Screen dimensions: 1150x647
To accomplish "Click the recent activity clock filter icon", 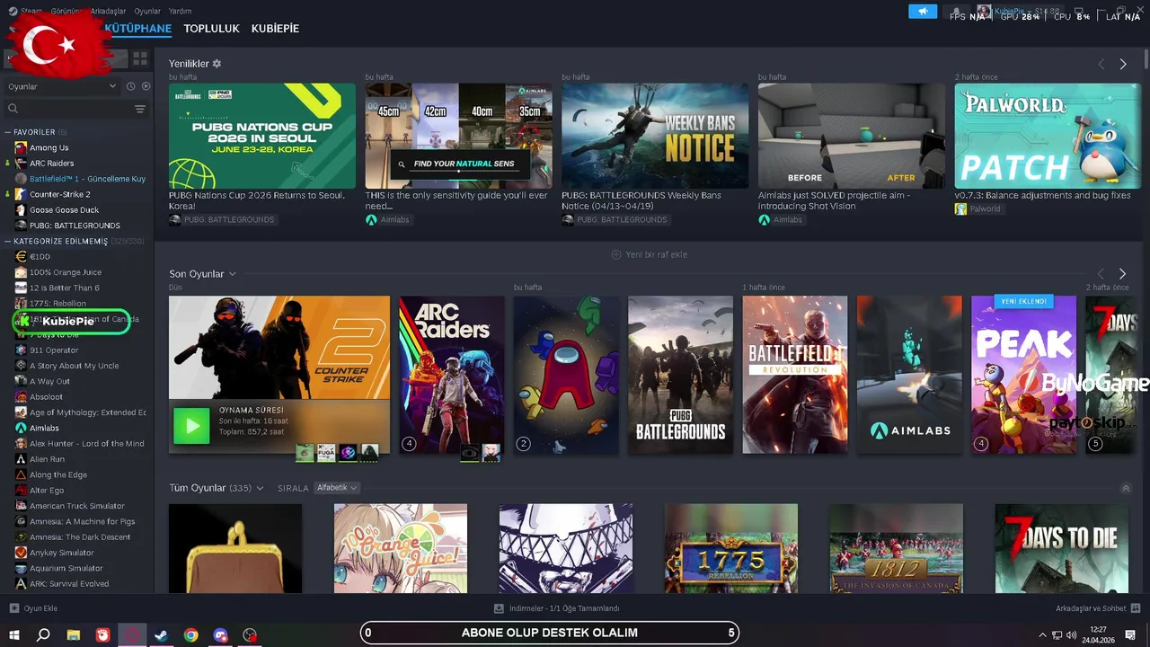I will pos(130,86).
